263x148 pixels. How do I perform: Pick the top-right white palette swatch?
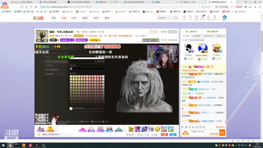click(x=103, y=77)
